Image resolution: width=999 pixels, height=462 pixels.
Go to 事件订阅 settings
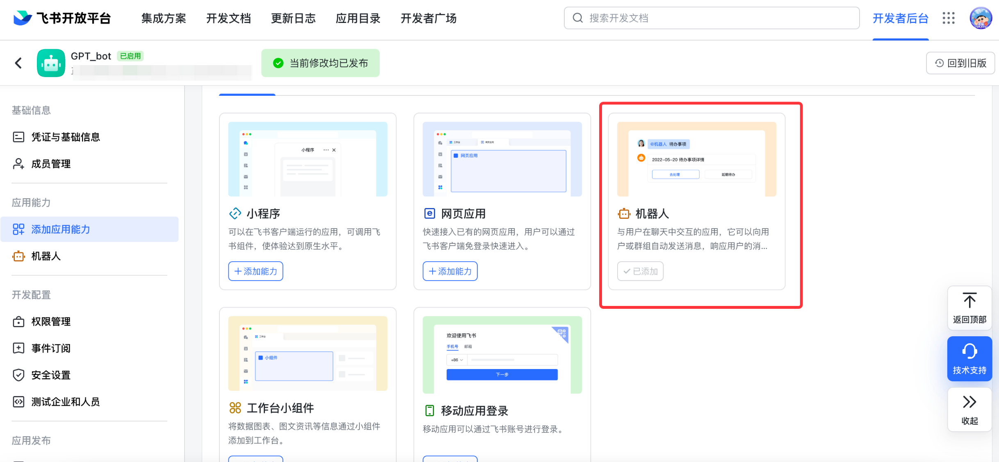(x=51, y=349)
